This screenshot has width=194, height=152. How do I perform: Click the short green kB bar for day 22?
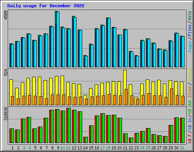(132, 140)
